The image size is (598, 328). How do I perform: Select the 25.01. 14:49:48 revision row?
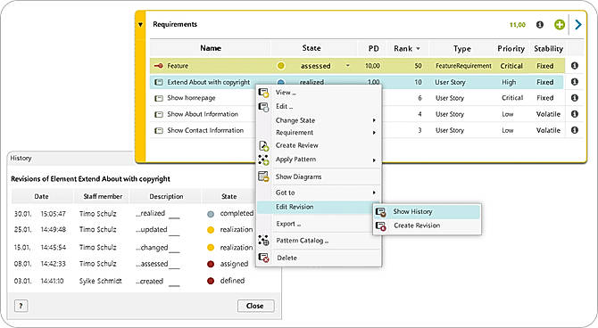(134, 230)
